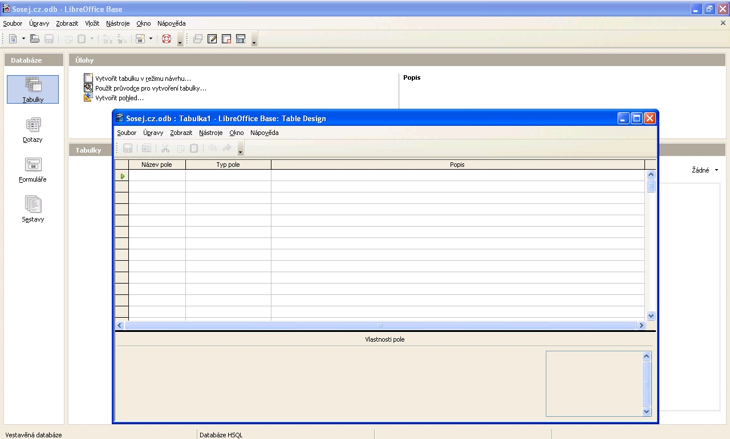The height and width of the screenshot is (439, 730).
Task: Expand the Form button dropdown arrow
Action: click(151, 39)
